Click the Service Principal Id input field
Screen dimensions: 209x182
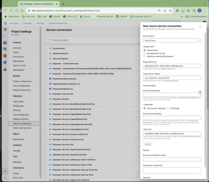tap(172, 95)
